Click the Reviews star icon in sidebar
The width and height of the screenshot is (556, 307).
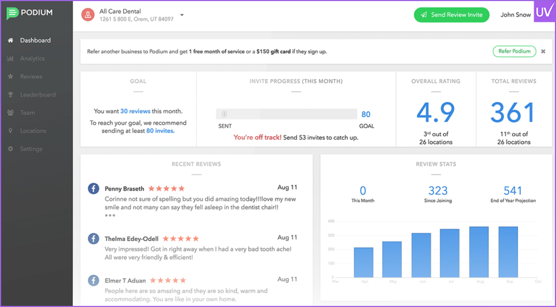point(11,76)
